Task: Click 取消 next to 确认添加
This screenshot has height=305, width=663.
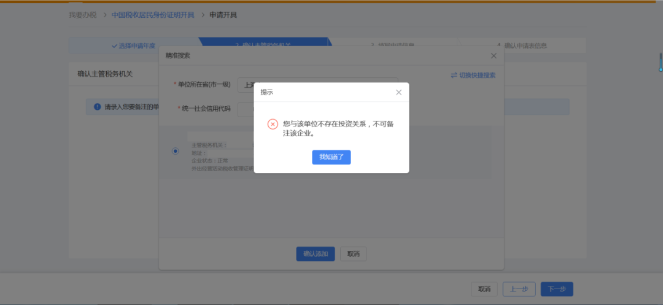Action: (x=354, y=254)
